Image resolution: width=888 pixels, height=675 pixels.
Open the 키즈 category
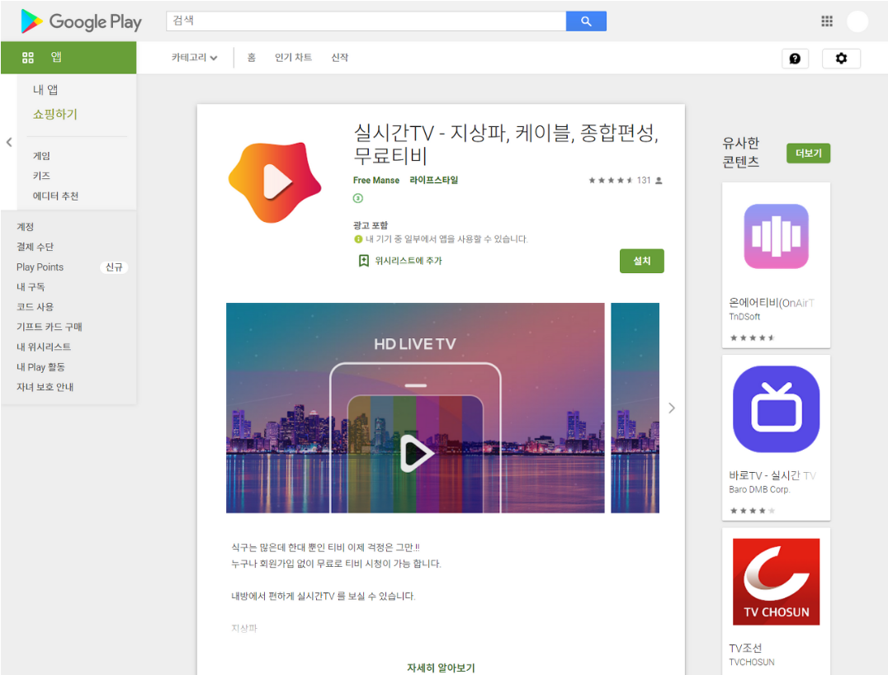tap(41, 176)
